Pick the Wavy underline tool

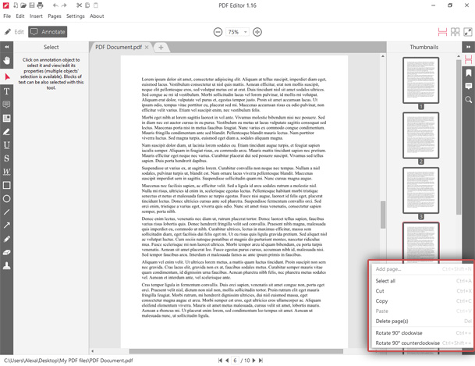tap(7, 172)
